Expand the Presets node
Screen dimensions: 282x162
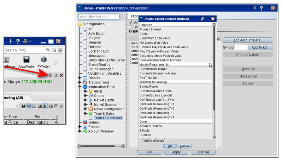pyautogui.click(x=80, y=127)
